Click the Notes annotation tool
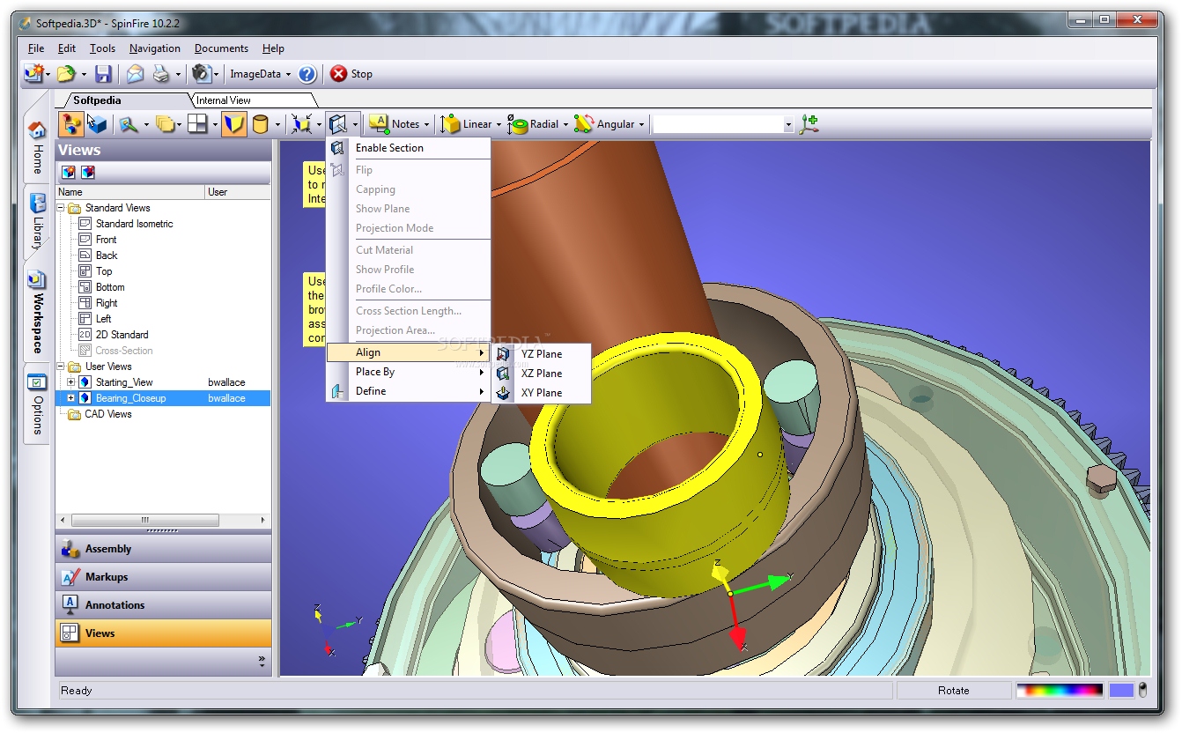The image size is (1182, 733). coord(394,124)
